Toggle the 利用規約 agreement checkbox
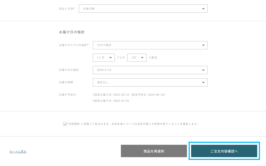 [65, 124]
